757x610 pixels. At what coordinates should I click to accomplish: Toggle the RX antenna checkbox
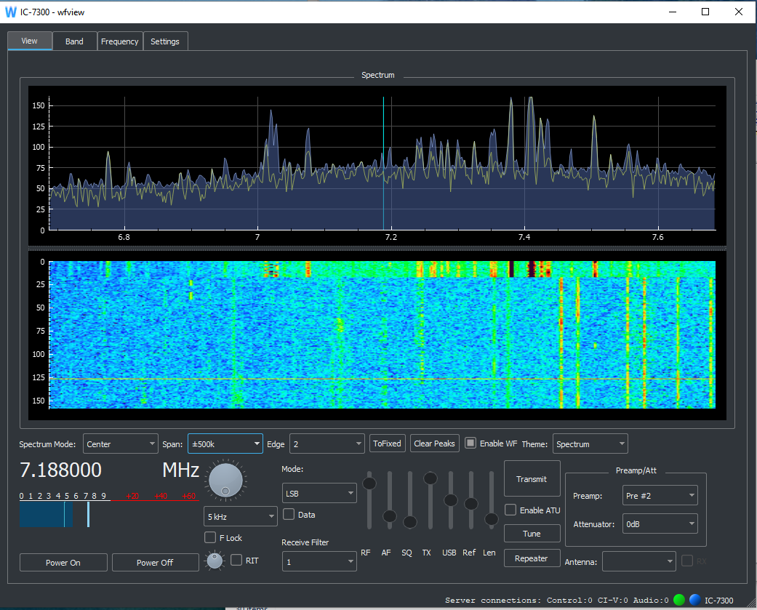pyautogui.click(x=687, y=561)
